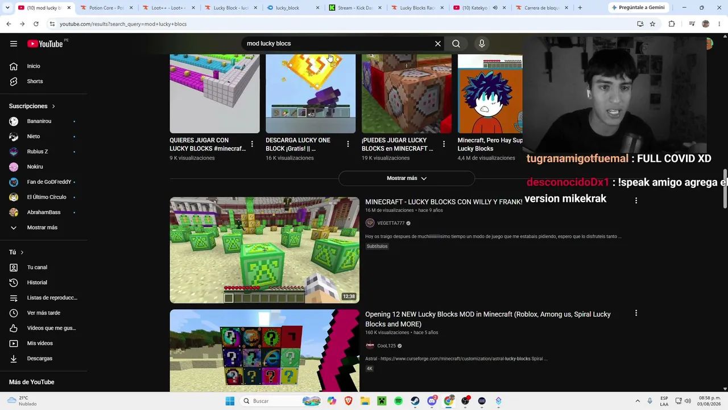Viewport: 728px width, 410px height.
Task: Bookmark this page with star icon
Action: coord(652,24)
